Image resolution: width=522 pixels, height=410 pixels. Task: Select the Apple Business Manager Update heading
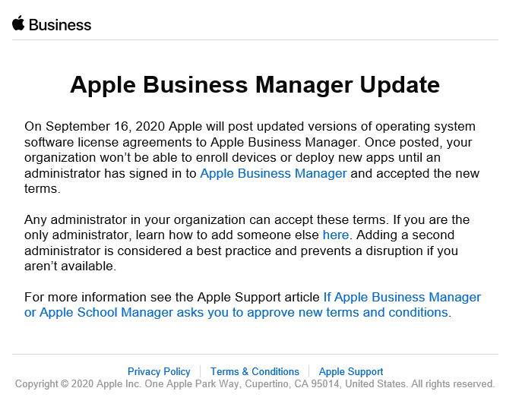(255, 84)
